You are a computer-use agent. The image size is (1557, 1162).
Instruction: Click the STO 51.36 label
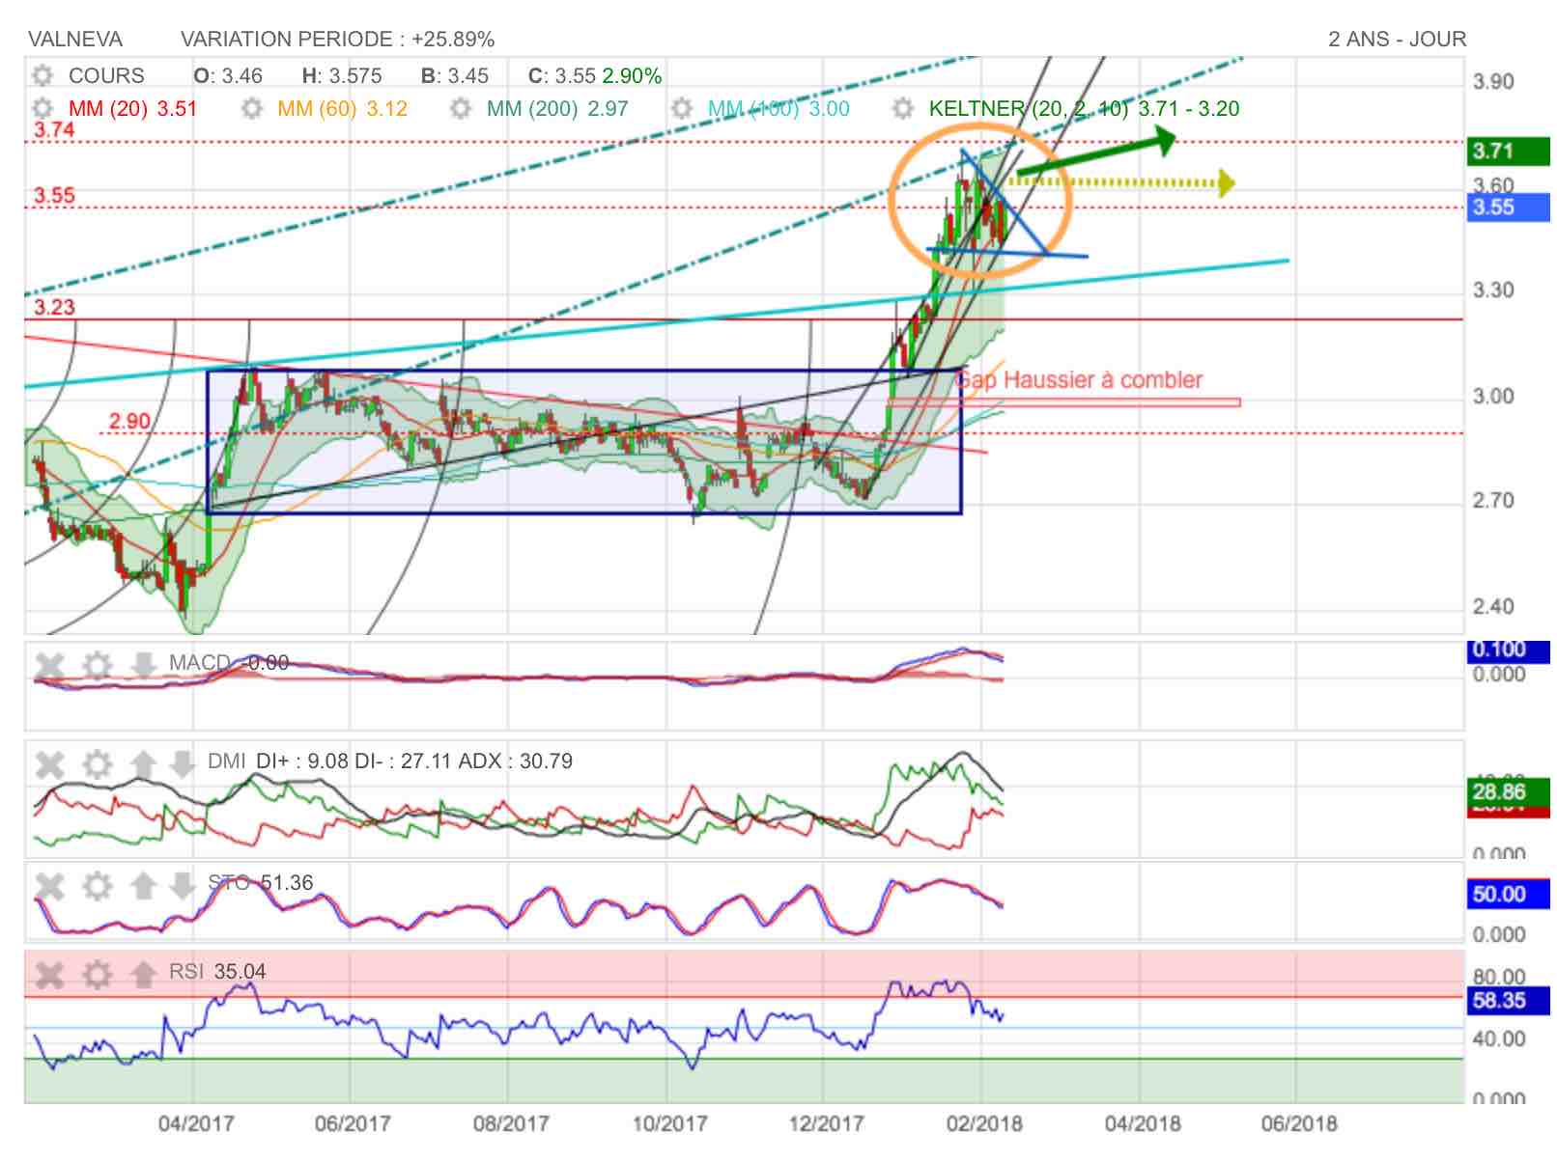261,882
